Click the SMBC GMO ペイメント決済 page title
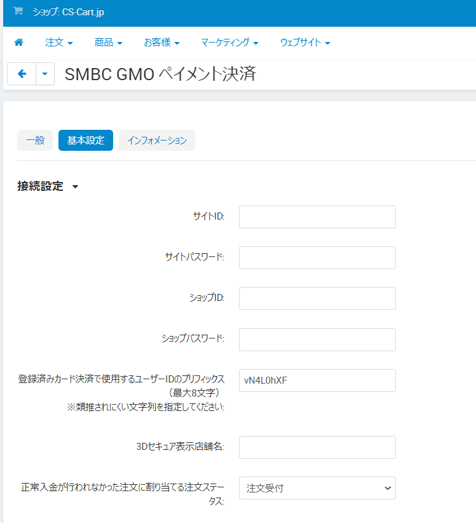Image resolution: width=476 pixels, height=523 pixels. click(x=160, y=74)
